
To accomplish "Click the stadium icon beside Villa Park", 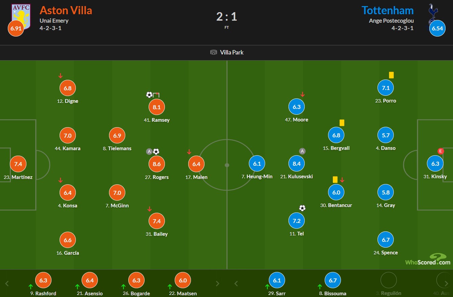I will (x=214, y=52).
